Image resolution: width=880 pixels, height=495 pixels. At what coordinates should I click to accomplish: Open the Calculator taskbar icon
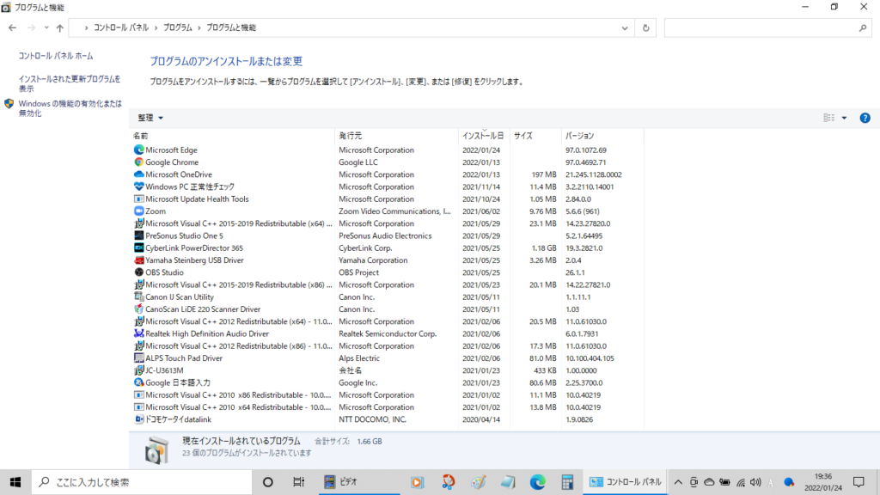[x=567, y=482]
